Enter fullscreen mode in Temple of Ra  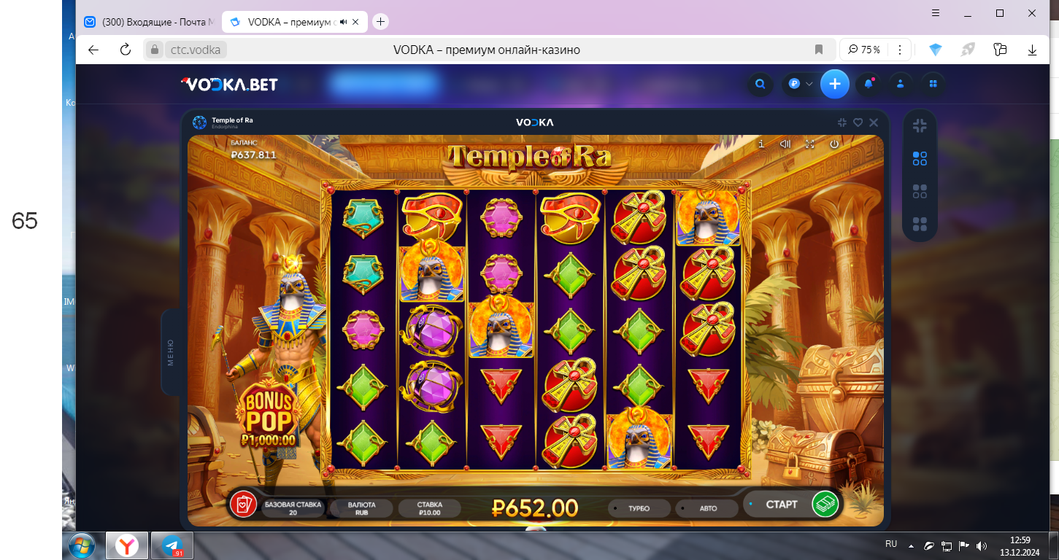809,144
